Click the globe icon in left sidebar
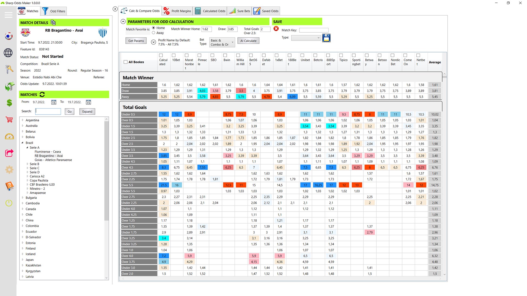527x296 pixels. 8,53
